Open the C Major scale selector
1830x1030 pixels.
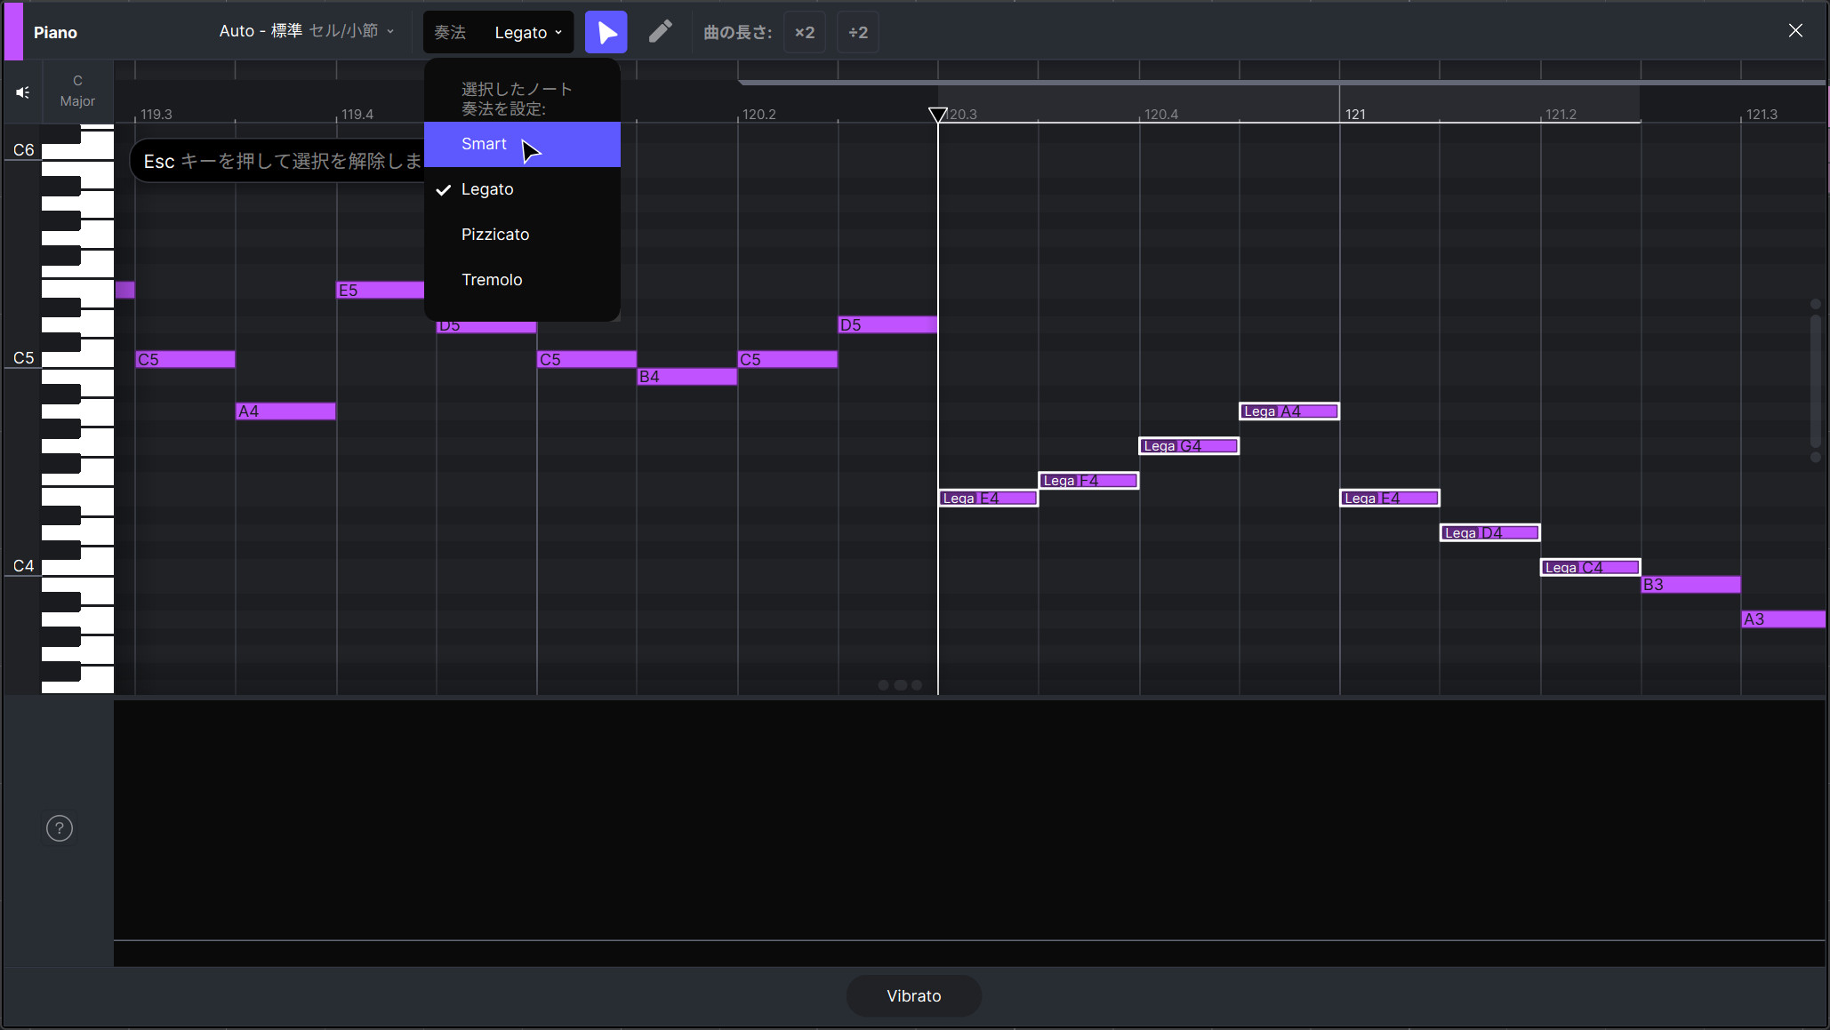click(77, 91)
